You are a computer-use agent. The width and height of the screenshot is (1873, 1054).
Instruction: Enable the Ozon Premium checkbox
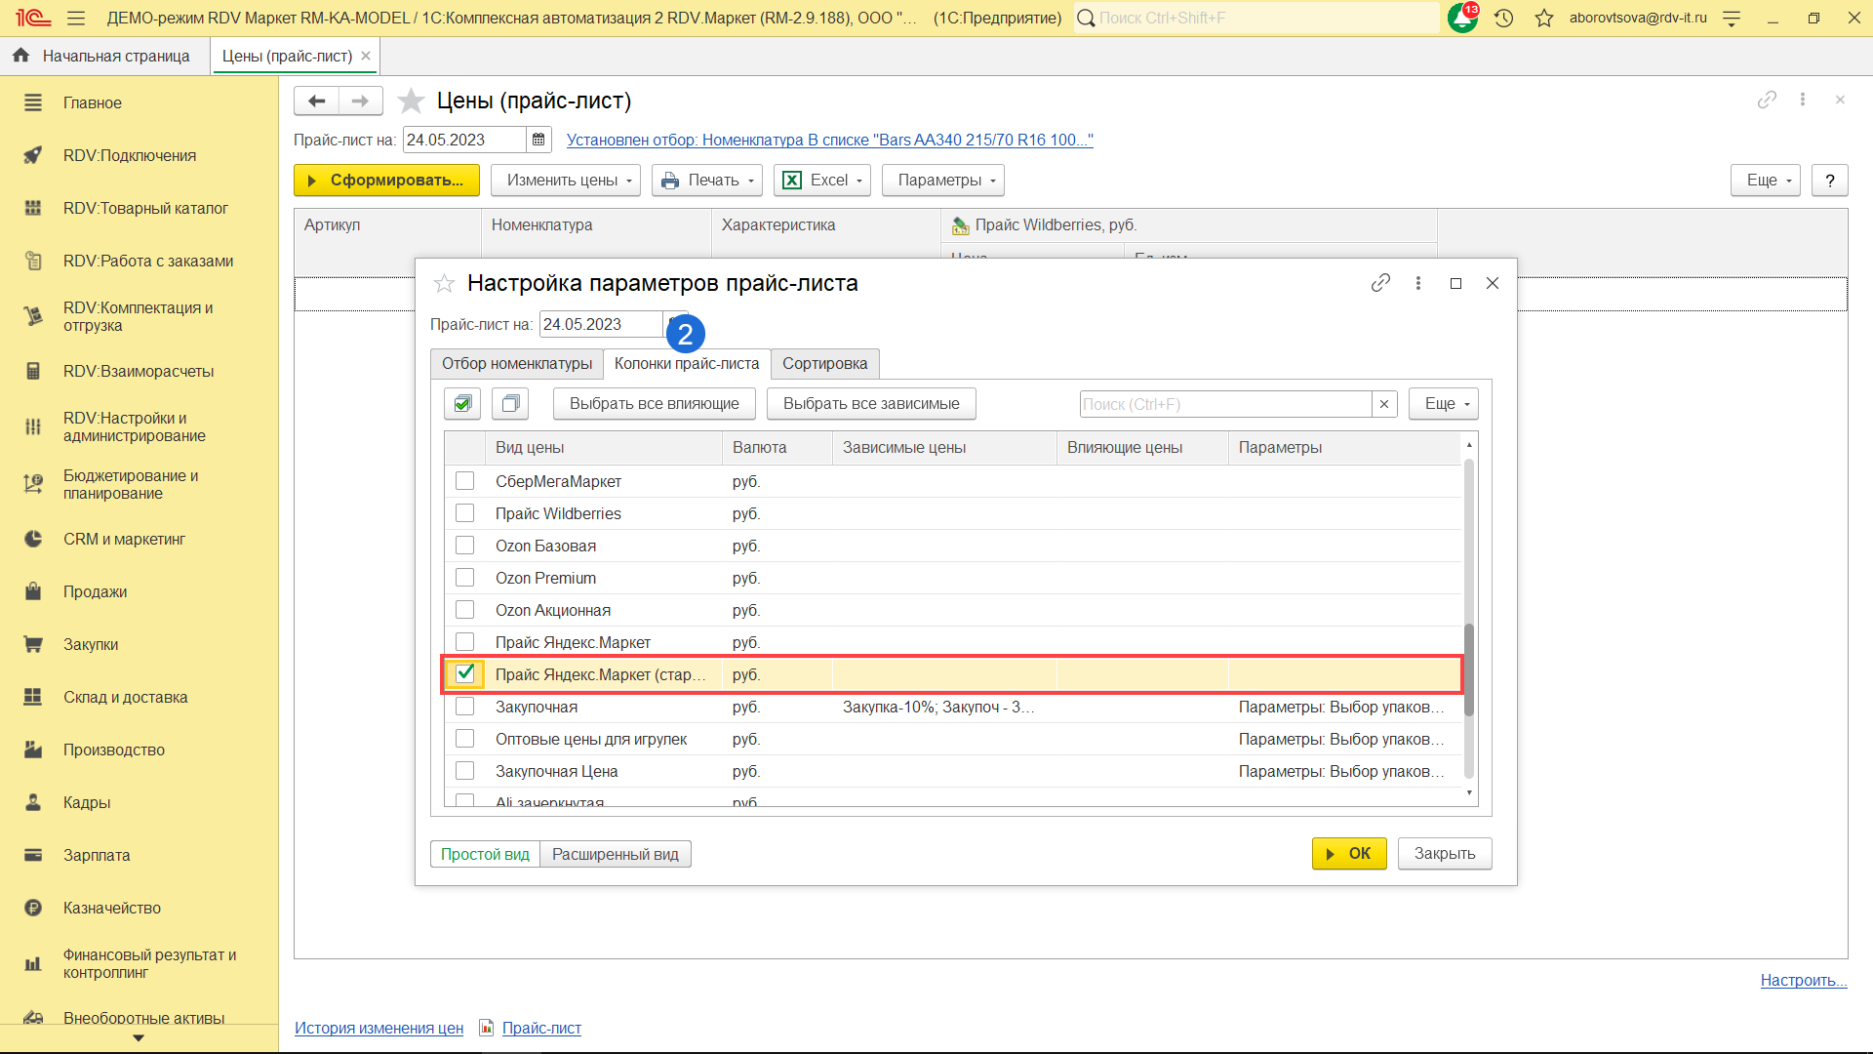click(465, 578)
